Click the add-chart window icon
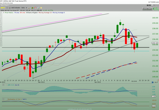 [38, 8]
